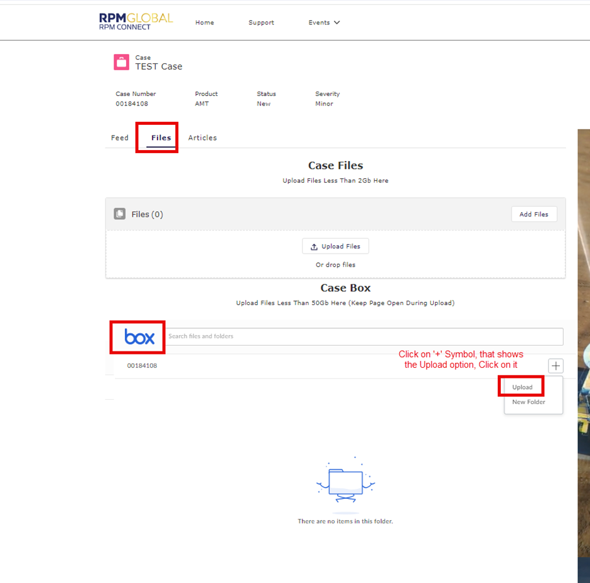Viewport: 590px width, 583px height.
Task: Click the upload arrow icon on Upload Files
Action: 314,246
